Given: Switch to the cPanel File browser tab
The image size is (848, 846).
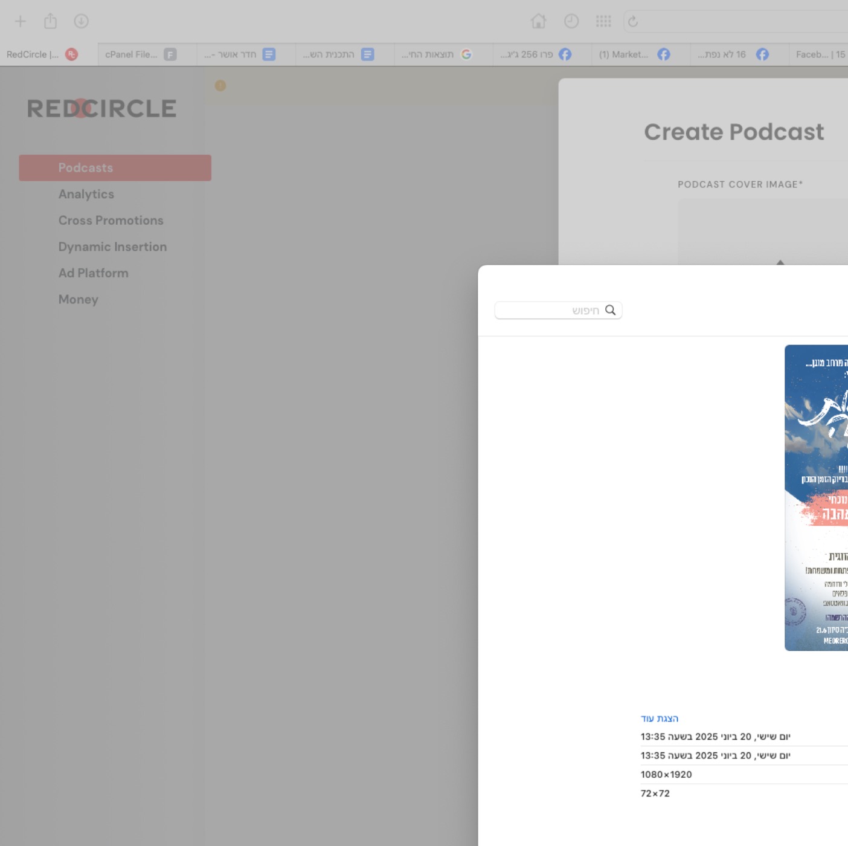Looking at the screenshot, I should coord(141,54).
